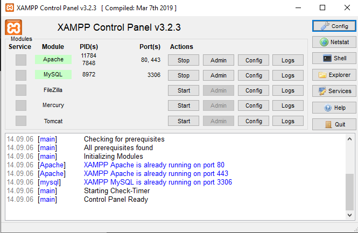Click the XAMPP logo in the title bar
This screenshot has width=358, height=233.
click(9, 8)
